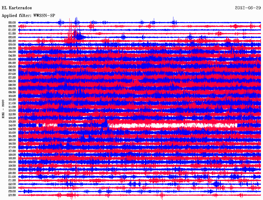The height and width of the screenshot is (200, 263).
Task: Click the 02:00 time label
Action: tap(12, 37)
